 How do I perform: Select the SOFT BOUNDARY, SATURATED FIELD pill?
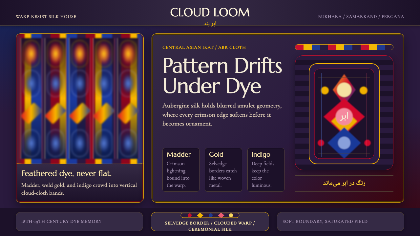pos(341,222)
